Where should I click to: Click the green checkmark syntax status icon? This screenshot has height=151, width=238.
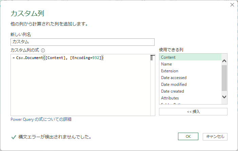click(x=14, y=137)
